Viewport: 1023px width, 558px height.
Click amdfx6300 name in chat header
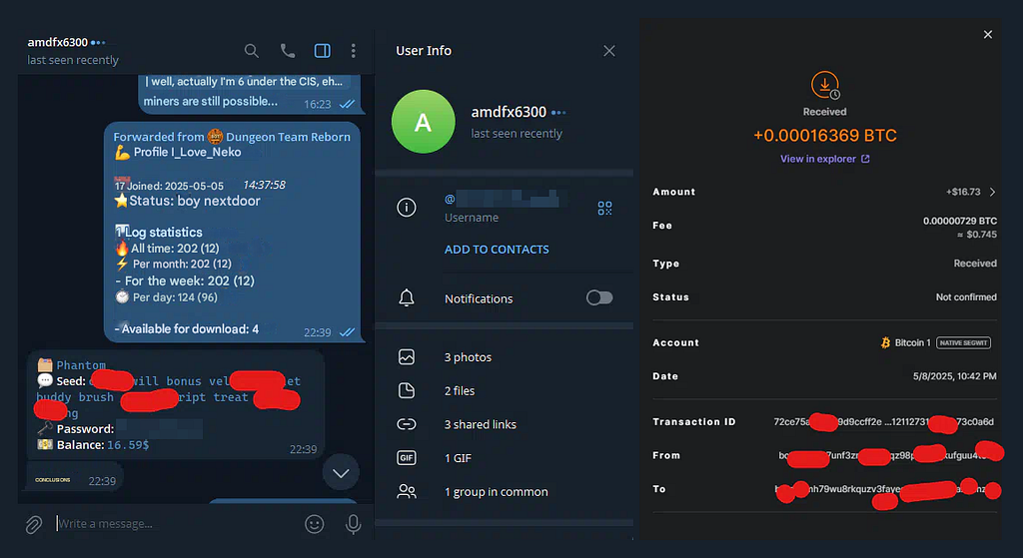(57, 42)
